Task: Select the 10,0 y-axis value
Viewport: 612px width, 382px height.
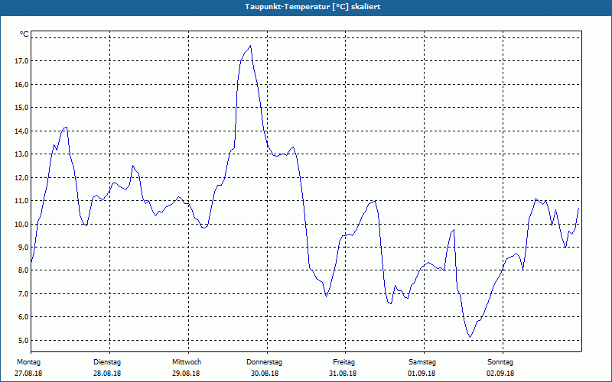Action: point(22,224)
